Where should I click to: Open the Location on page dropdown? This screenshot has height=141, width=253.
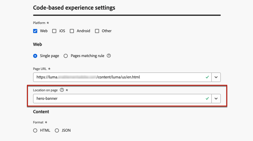216,98
